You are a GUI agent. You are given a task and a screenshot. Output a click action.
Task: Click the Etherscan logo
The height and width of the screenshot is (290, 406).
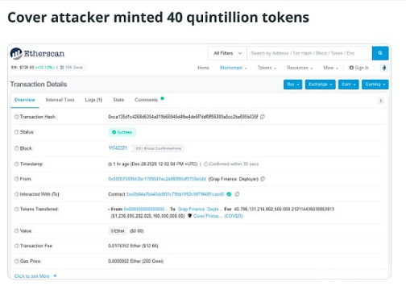(38, 53)
